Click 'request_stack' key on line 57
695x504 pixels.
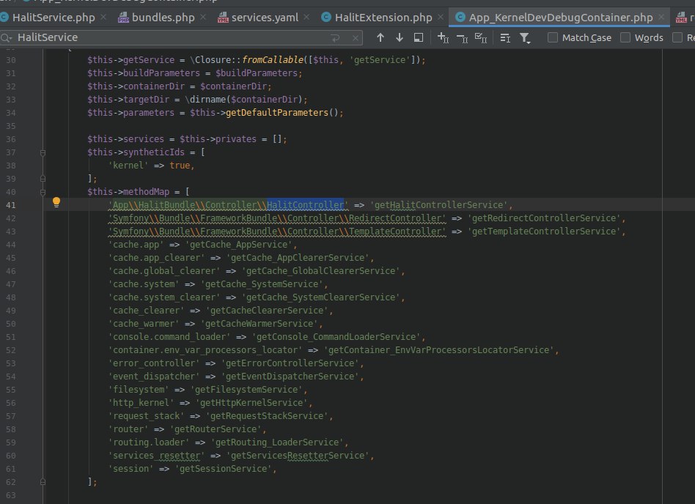pos(147,416)
